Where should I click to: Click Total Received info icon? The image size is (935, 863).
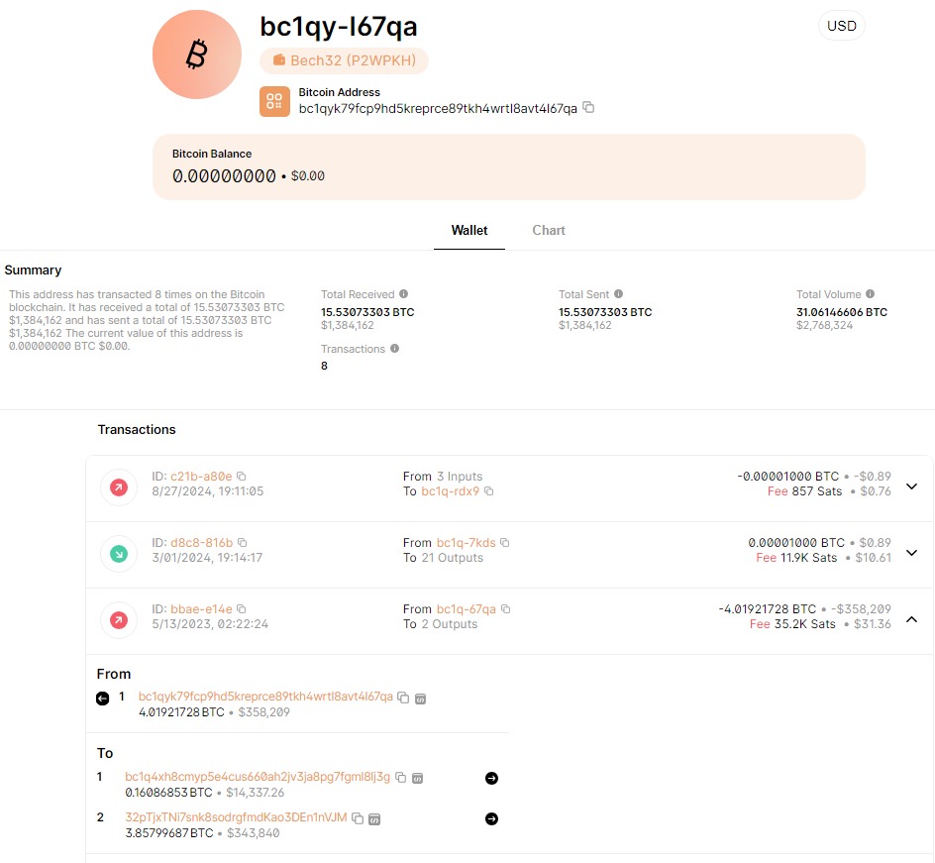[404, 293]
